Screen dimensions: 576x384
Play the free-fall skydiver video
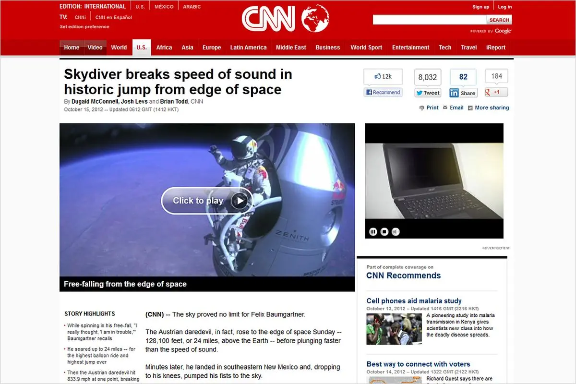207,201
